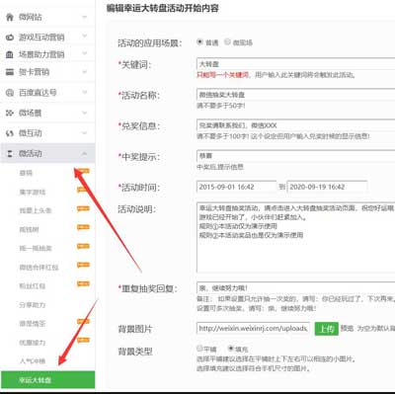Screen dimensions: 395x394
Task: Click the 场景助力营销 sidebar label
Action: [41, 54]
